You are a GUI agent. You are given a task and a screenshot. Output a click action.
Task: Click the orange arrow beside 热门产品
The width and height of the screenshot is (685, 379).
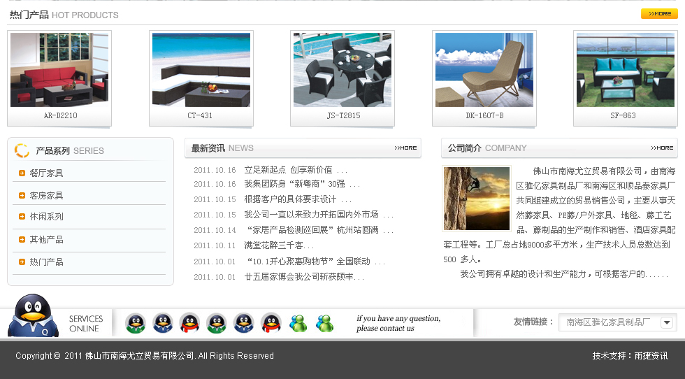pos(22,262)
